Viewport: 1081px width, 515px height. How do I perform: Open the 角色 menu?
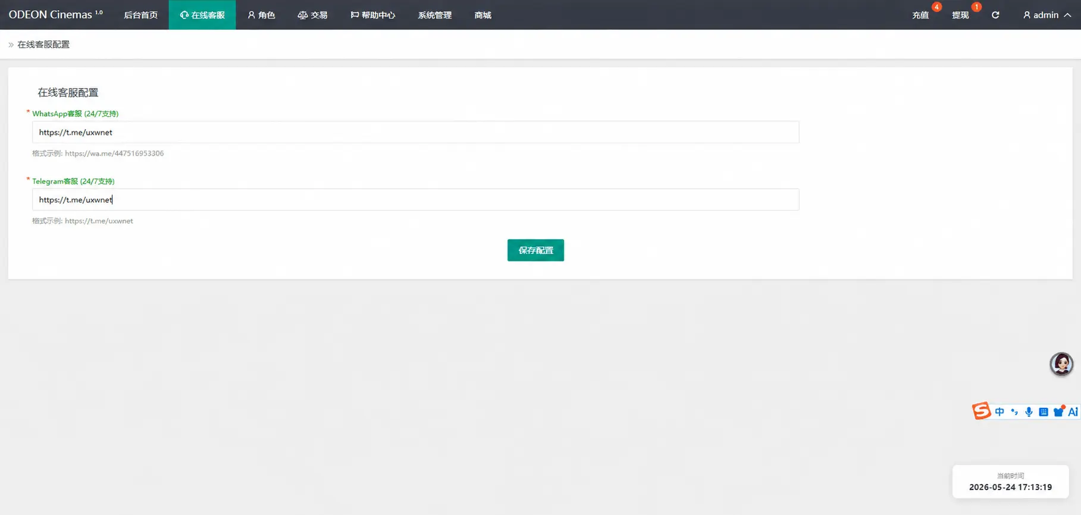point(261,15)
